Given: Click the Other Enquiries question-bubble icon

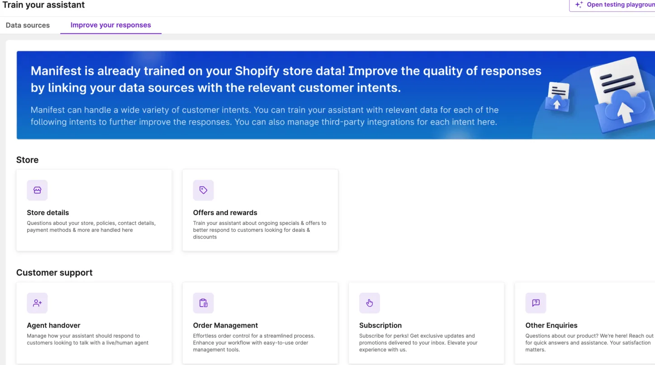Looking at the screenshot, I should click(x=536, y=303).
